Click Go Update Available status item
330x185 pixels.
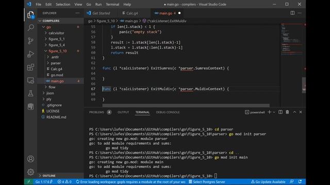[x=268, y=181]
